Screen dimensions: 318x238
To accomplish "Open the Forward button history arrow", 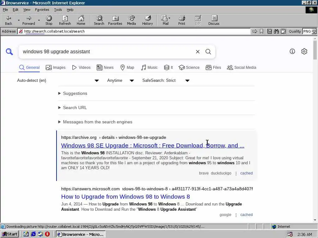I will (x=39, y=20).
